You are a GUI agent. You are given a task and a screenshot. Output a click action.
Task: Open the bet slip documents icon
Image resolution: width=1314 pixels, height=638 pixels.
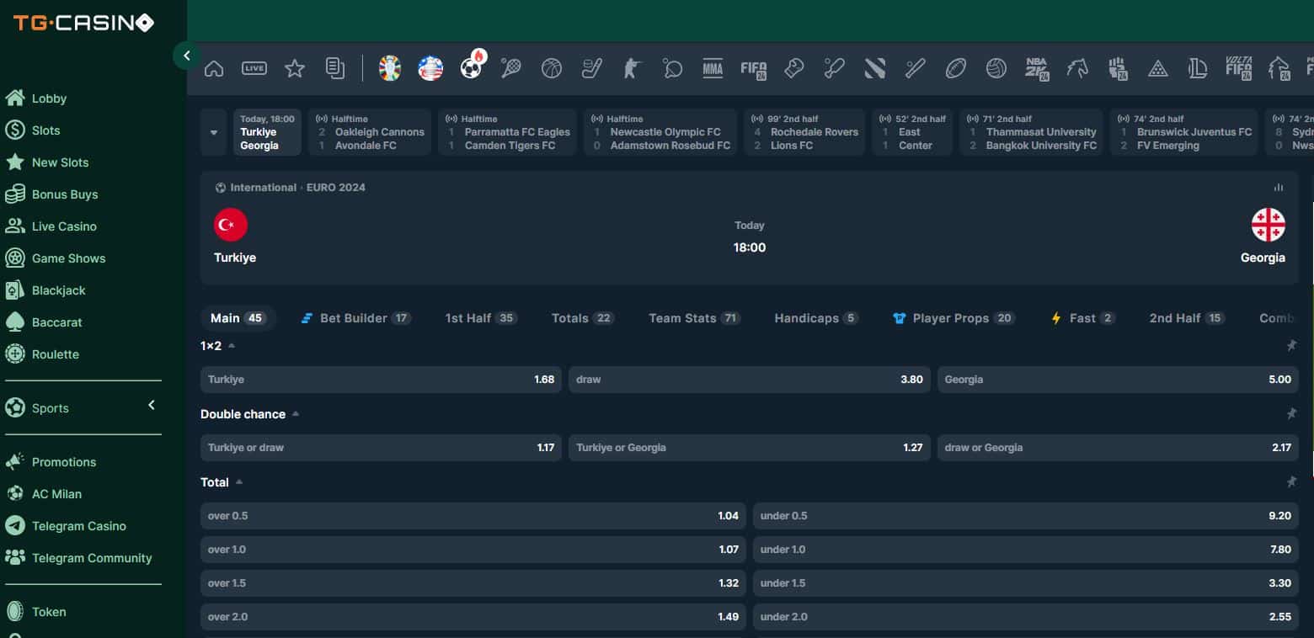pos(335,68)
